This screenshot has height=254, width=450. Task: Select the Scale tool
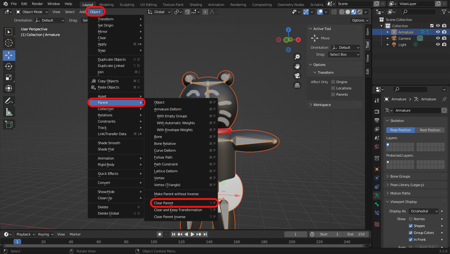9,77
